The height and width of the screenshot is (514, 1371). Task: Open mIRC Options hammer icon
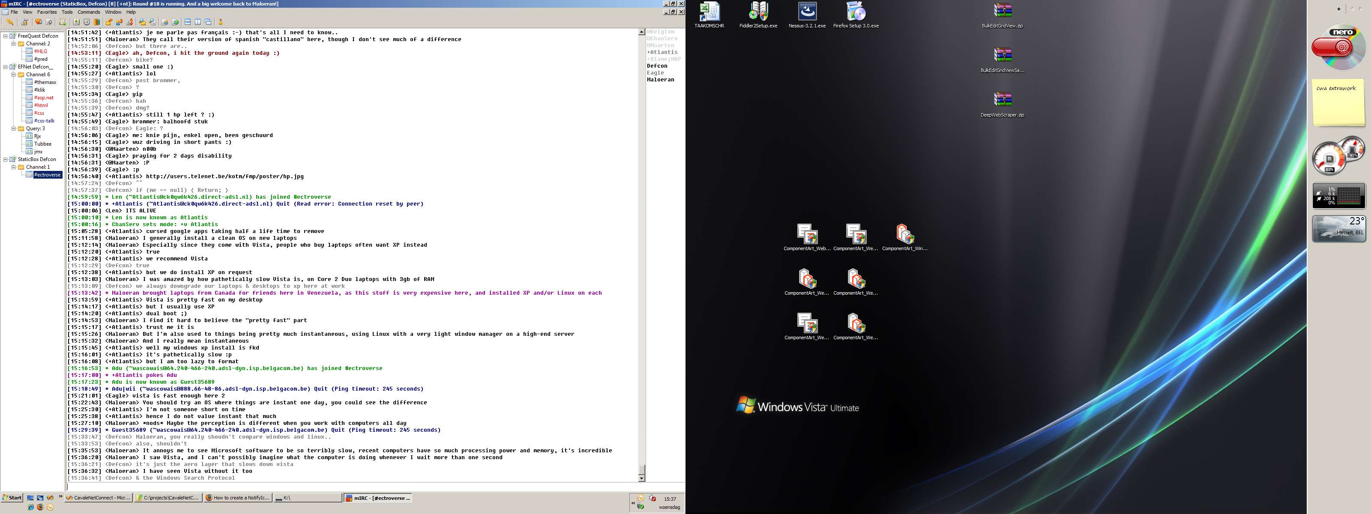[x=24, y=22]
